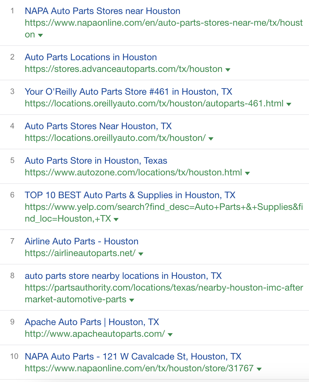Expand dropdown arrow after yelp URL
This screenshot has height=382, width=309.
click(x=116, y=220)
